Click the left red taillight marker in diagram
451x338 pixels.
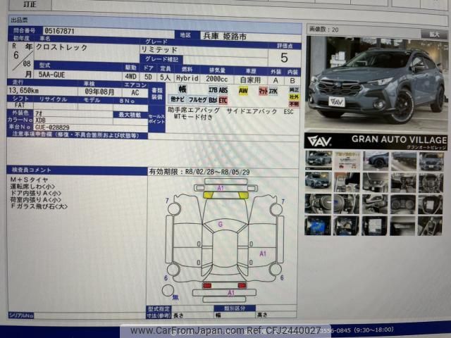point(207,285)
